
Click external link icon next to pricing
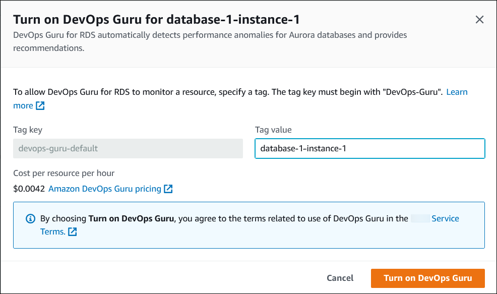(168, 189)
